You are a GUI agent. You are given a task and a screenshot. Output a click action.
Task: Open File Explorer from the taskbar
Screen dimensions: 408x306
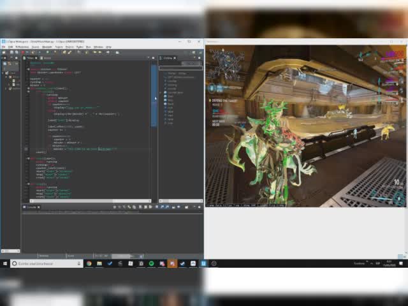click(99, 263)
